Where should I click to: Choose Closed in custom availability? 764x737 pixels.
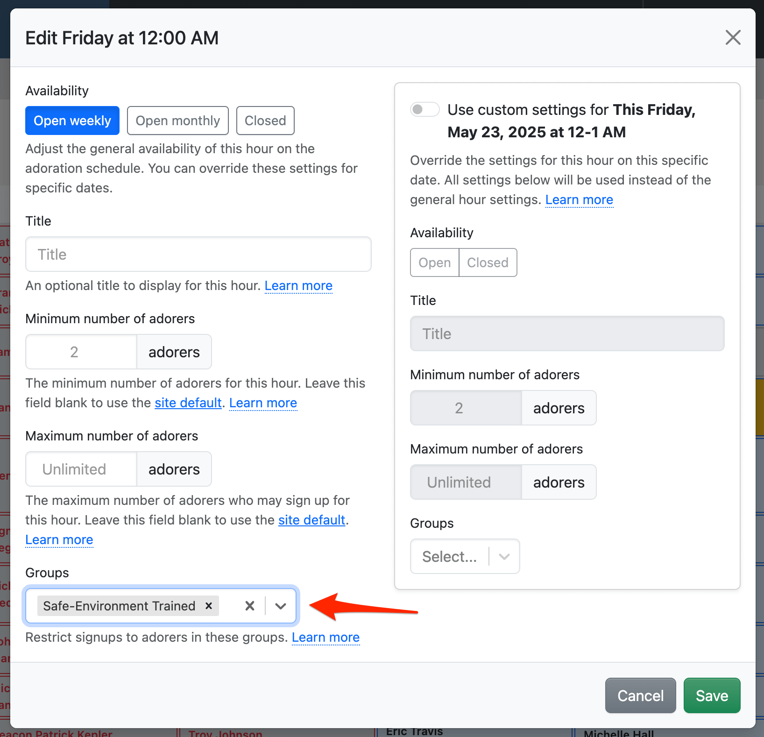[x=488, y=262]
